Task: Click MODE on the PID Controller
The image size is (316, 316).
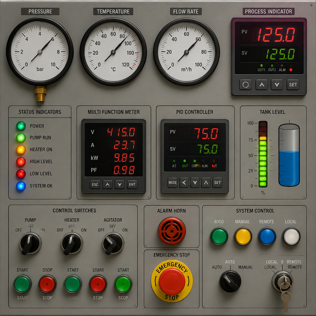Action: [173, 182]
